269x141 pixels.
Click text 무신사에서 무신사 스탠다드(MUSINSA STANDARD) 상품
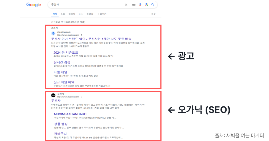(x=85, y=118)
